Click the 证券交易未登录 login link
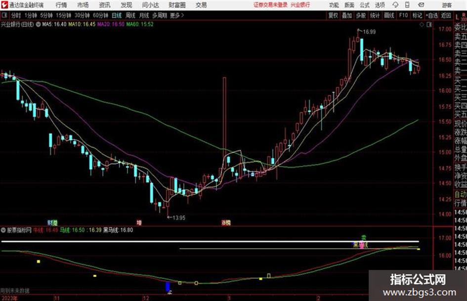The image size is (467, 301). point(270,5)
